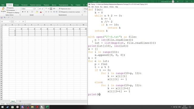Toggle bold formatting in Excel ribbon

[23, 12]
